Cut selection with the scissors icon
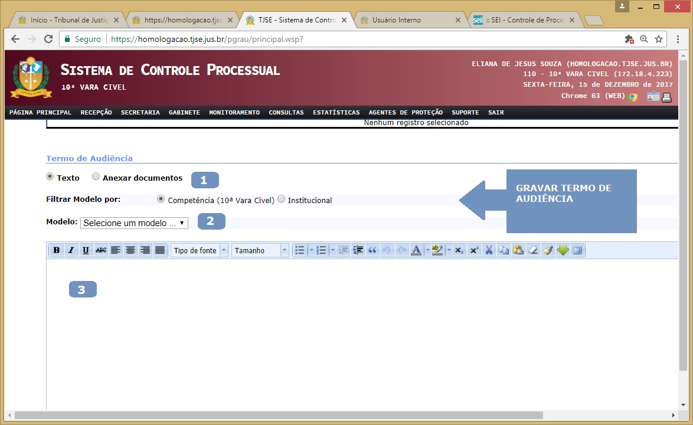 [488, 250]
